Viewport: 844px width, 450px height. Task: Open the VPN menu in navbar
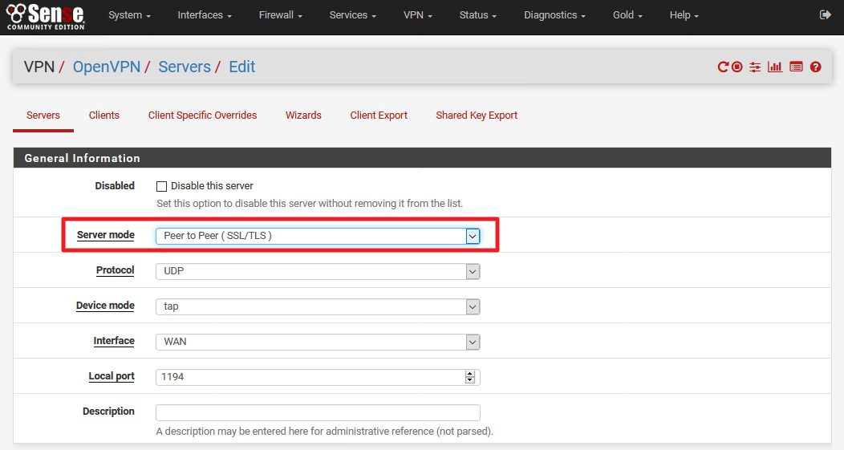pos(418,15)
